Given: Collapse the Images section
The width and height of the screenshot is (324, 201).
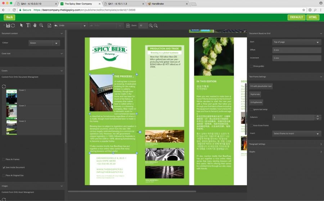Looking at the screenshot, I should pos(62,186).
